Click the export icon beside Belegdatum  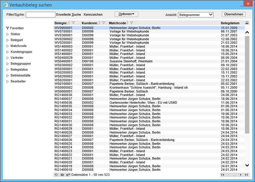[x=247, y=23]
